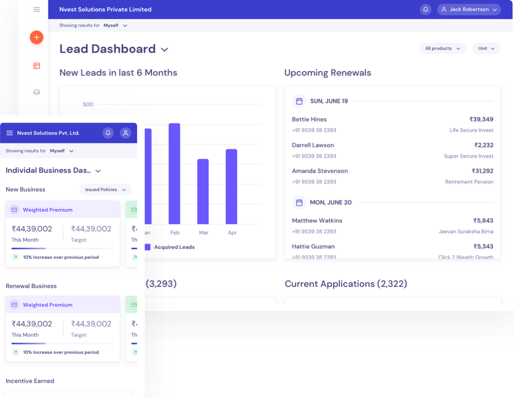514x398 pixels.
Task: Click New Business Weighted Premium progress bar
Action: (62, 248)
